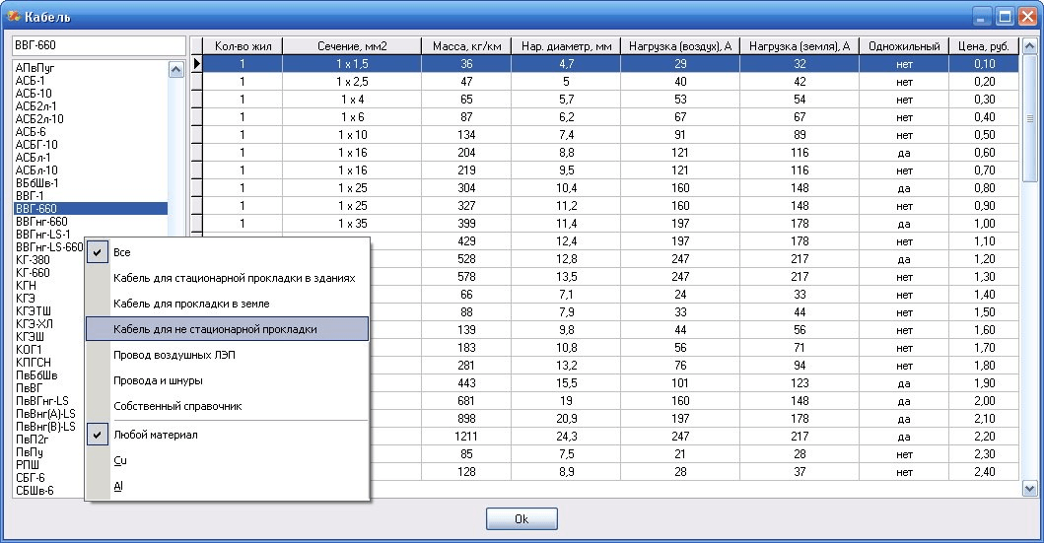Choose 'Кабель для стационарной прокладки в зданиях'

227,278
